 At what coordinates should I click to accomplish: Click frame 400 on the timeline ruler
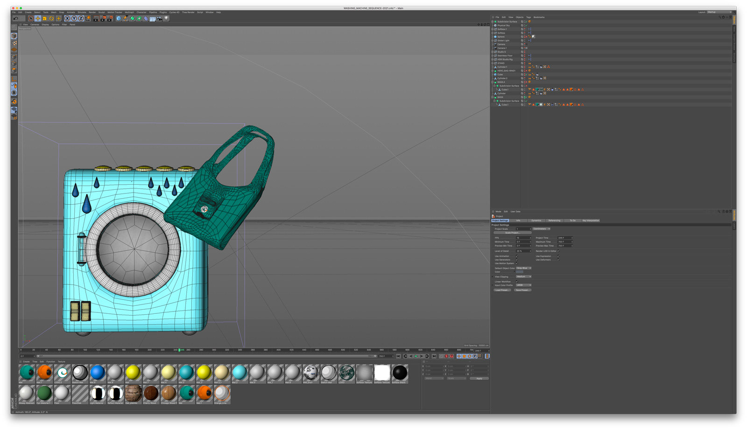point(279,350)
